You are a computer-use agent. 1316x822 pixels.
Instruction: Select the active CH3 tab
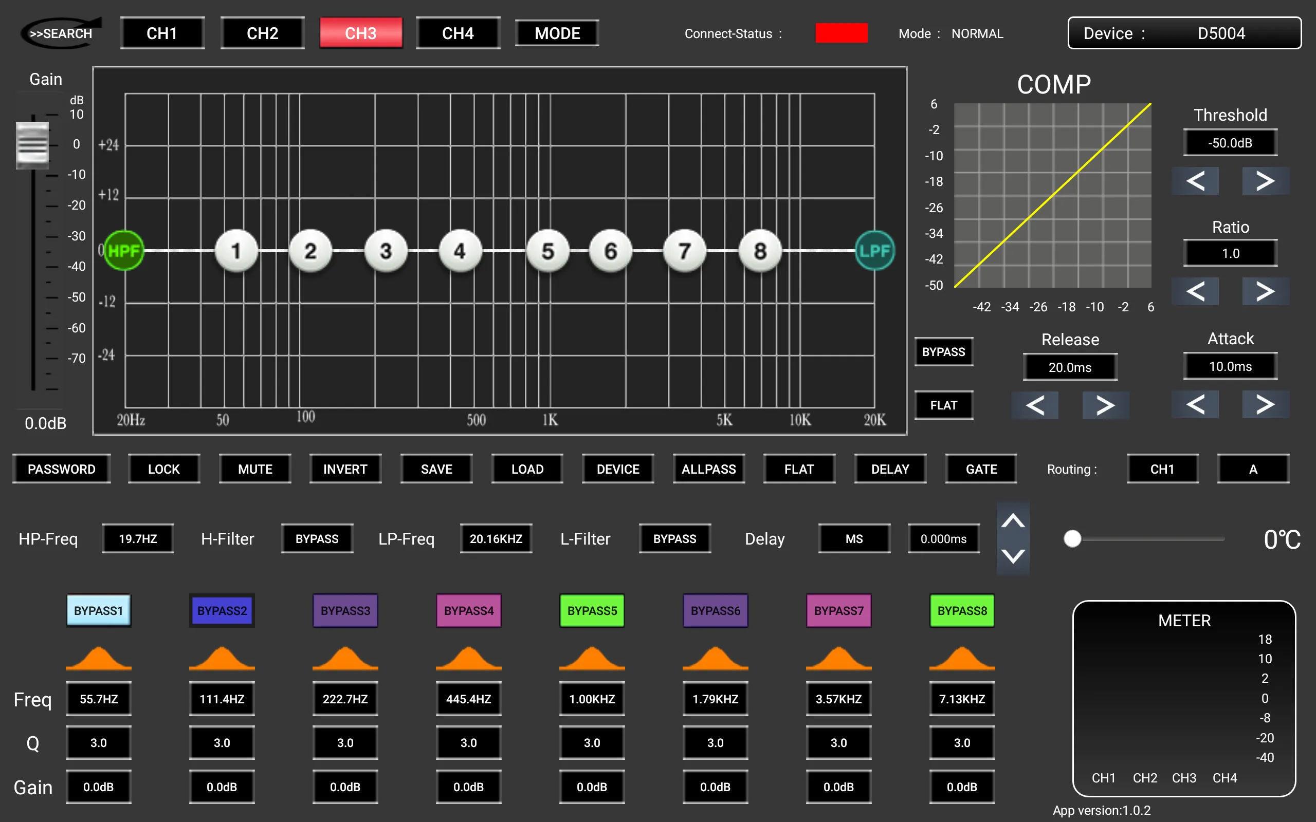point(360,33)
